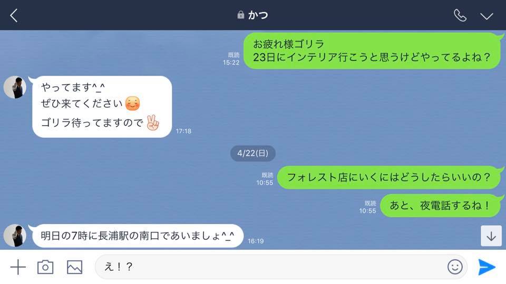
Task: Tap the lock icon beside かつ name
Action: tap(241, 15)
